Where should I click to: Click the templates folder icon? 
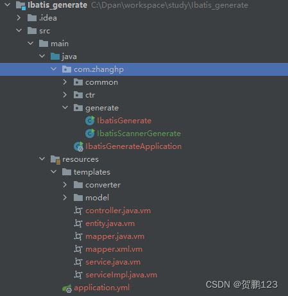pyautogui.click(x=67, y=172)
